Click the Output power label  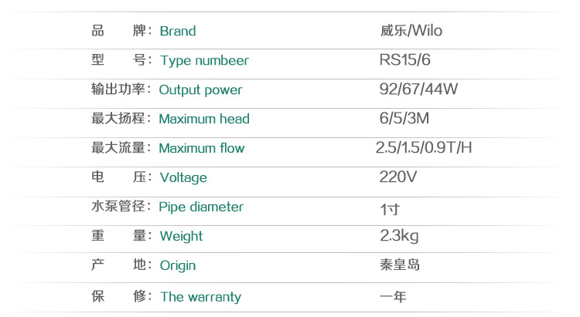(200, 89)
